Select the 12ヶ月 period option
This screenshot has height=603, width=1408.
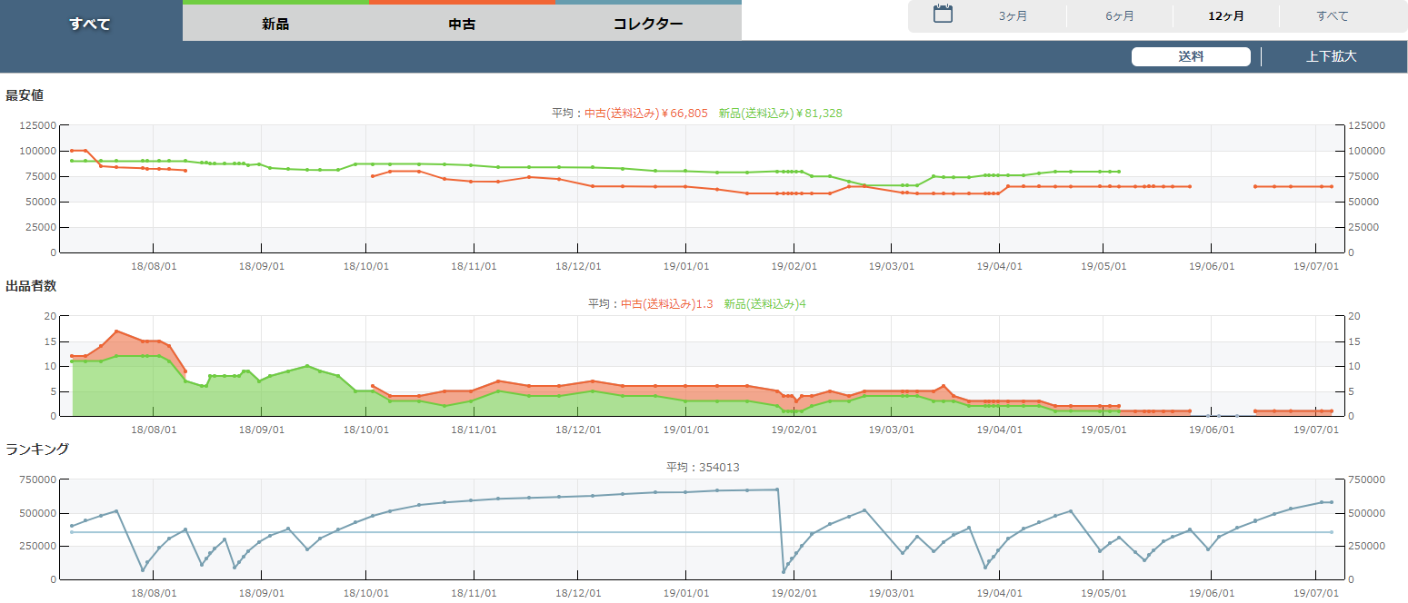1225,16
